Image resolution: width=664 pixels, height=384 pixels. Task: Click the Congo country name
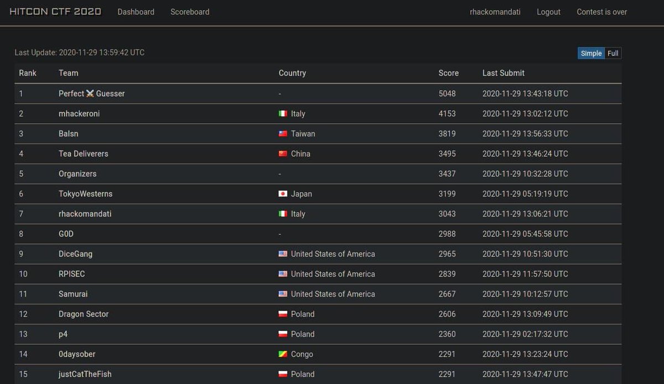(302, 354)
